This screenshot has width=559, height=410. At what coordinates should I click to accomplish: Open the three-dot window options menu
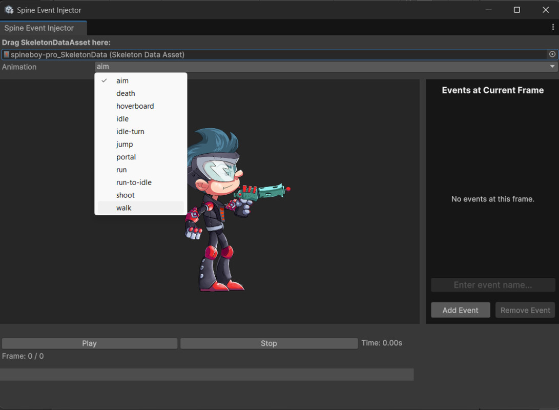point(552,27)
